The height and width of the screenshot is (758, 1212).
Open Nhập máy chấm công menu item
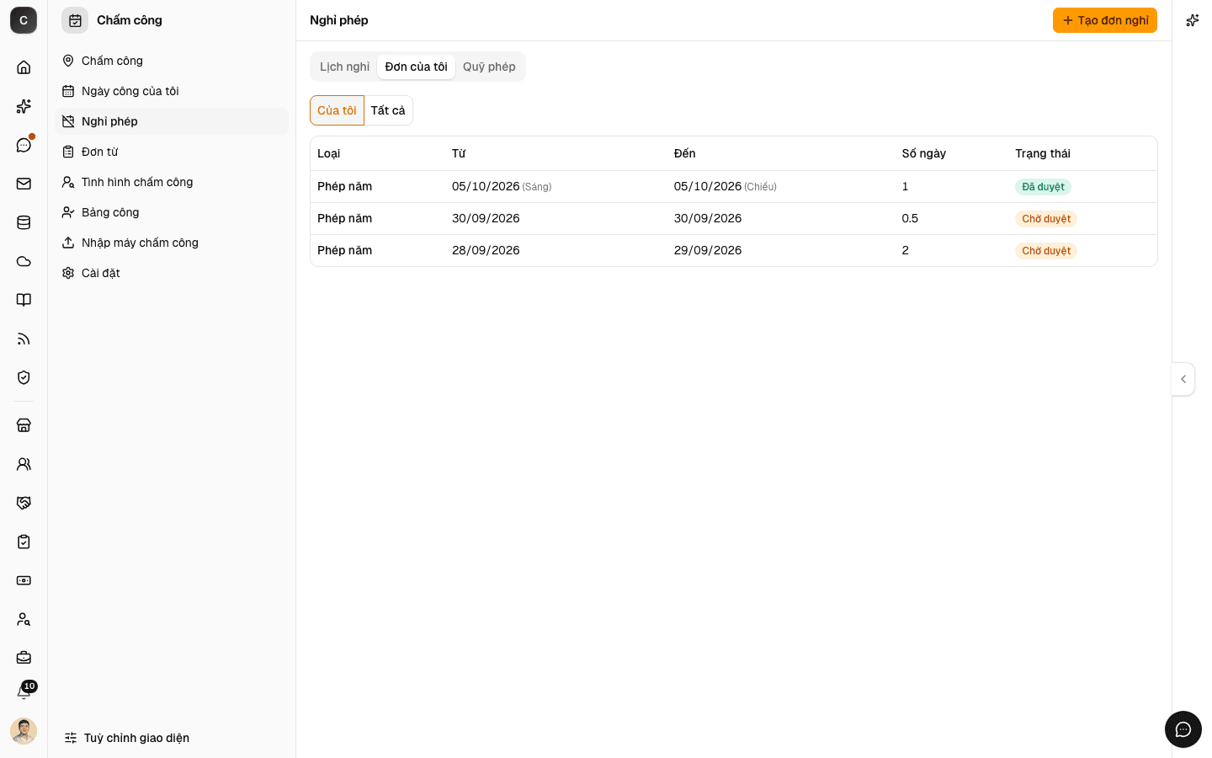pos(172,243)
